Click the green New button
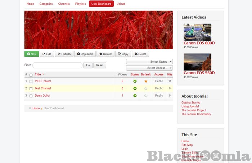 [32, 54]
